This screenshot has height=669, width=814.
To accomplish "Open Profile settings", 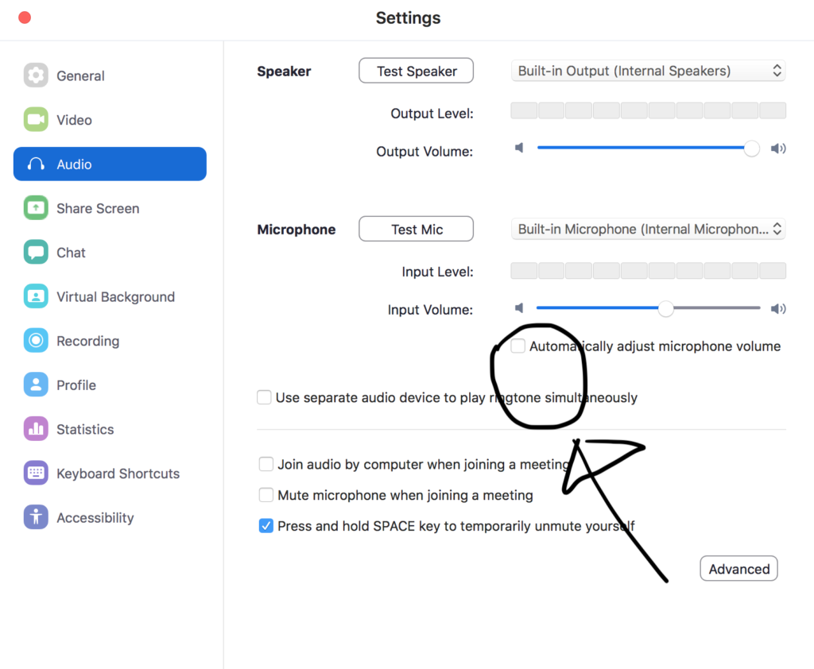I will [x=110, y=385].
